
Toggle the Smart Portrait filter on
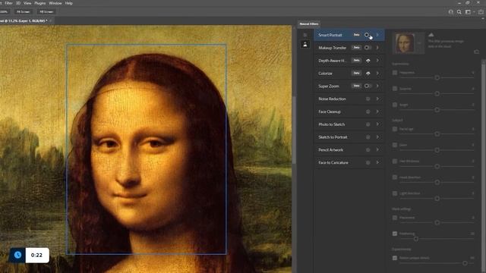click(x=368, y=35)
